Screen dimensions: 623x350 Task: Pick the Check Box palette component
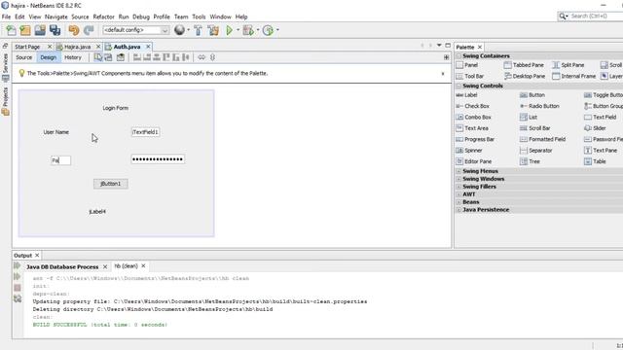click(x=473, y=106)
